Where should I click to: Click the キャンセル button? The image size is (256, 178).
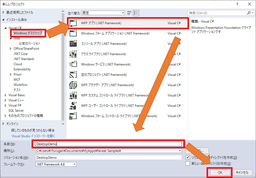click(242, 173)
